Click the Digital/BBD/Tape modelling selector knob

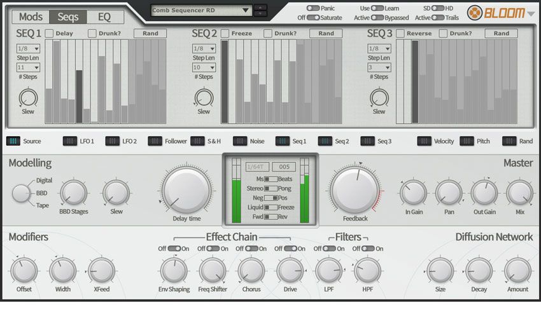coord(21,193)
